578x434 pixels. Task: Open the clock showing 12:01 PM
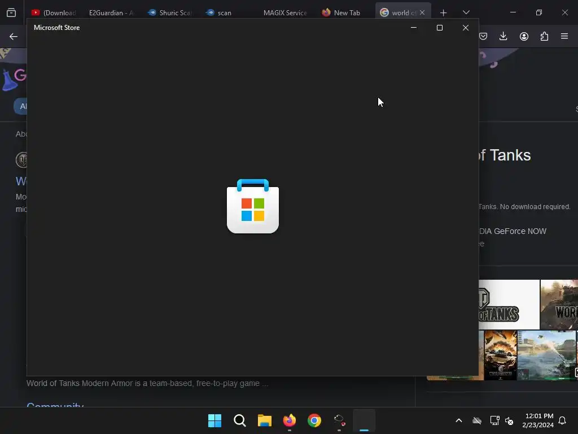[x=538, y=420]
